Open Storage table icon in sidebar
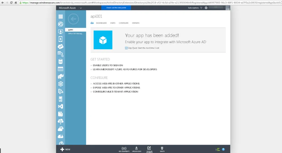This screenshot has width=282, height=153. (x=61, y=69)
